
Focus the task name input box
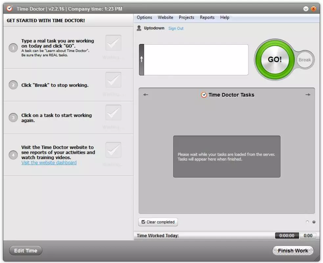pyautogui.click(x=196, y=60)
